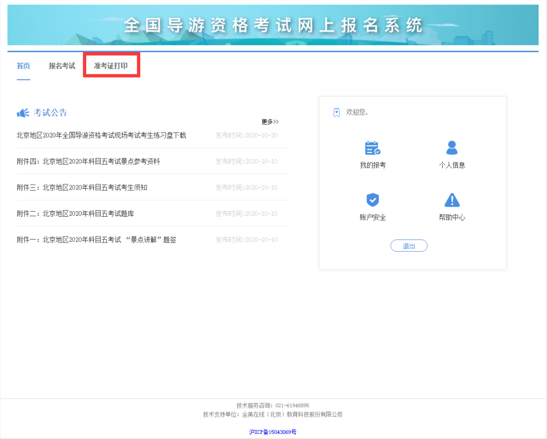Screen dimensions: 547x439
Task: Click the 沪ICP备15043069号 footer link
Action: coord(273,432)
